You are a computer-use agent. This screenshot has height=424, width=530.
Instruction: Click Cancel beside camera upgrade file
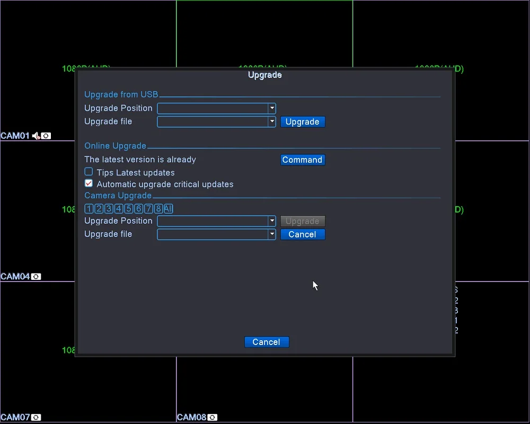pyautogui.click(x=303, y=234)
